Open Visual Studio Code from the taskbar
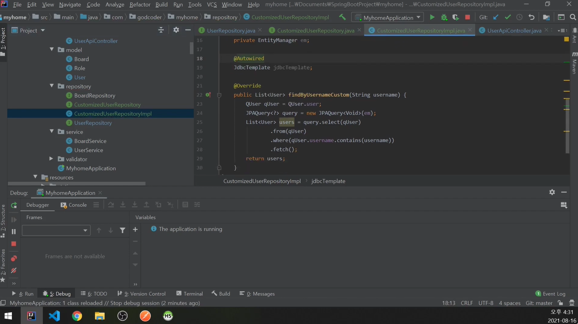Screen dimensions: 578x324 pyautogui.click(x=54, y=315)
